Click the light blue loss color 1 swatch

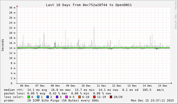click(38, 97)
